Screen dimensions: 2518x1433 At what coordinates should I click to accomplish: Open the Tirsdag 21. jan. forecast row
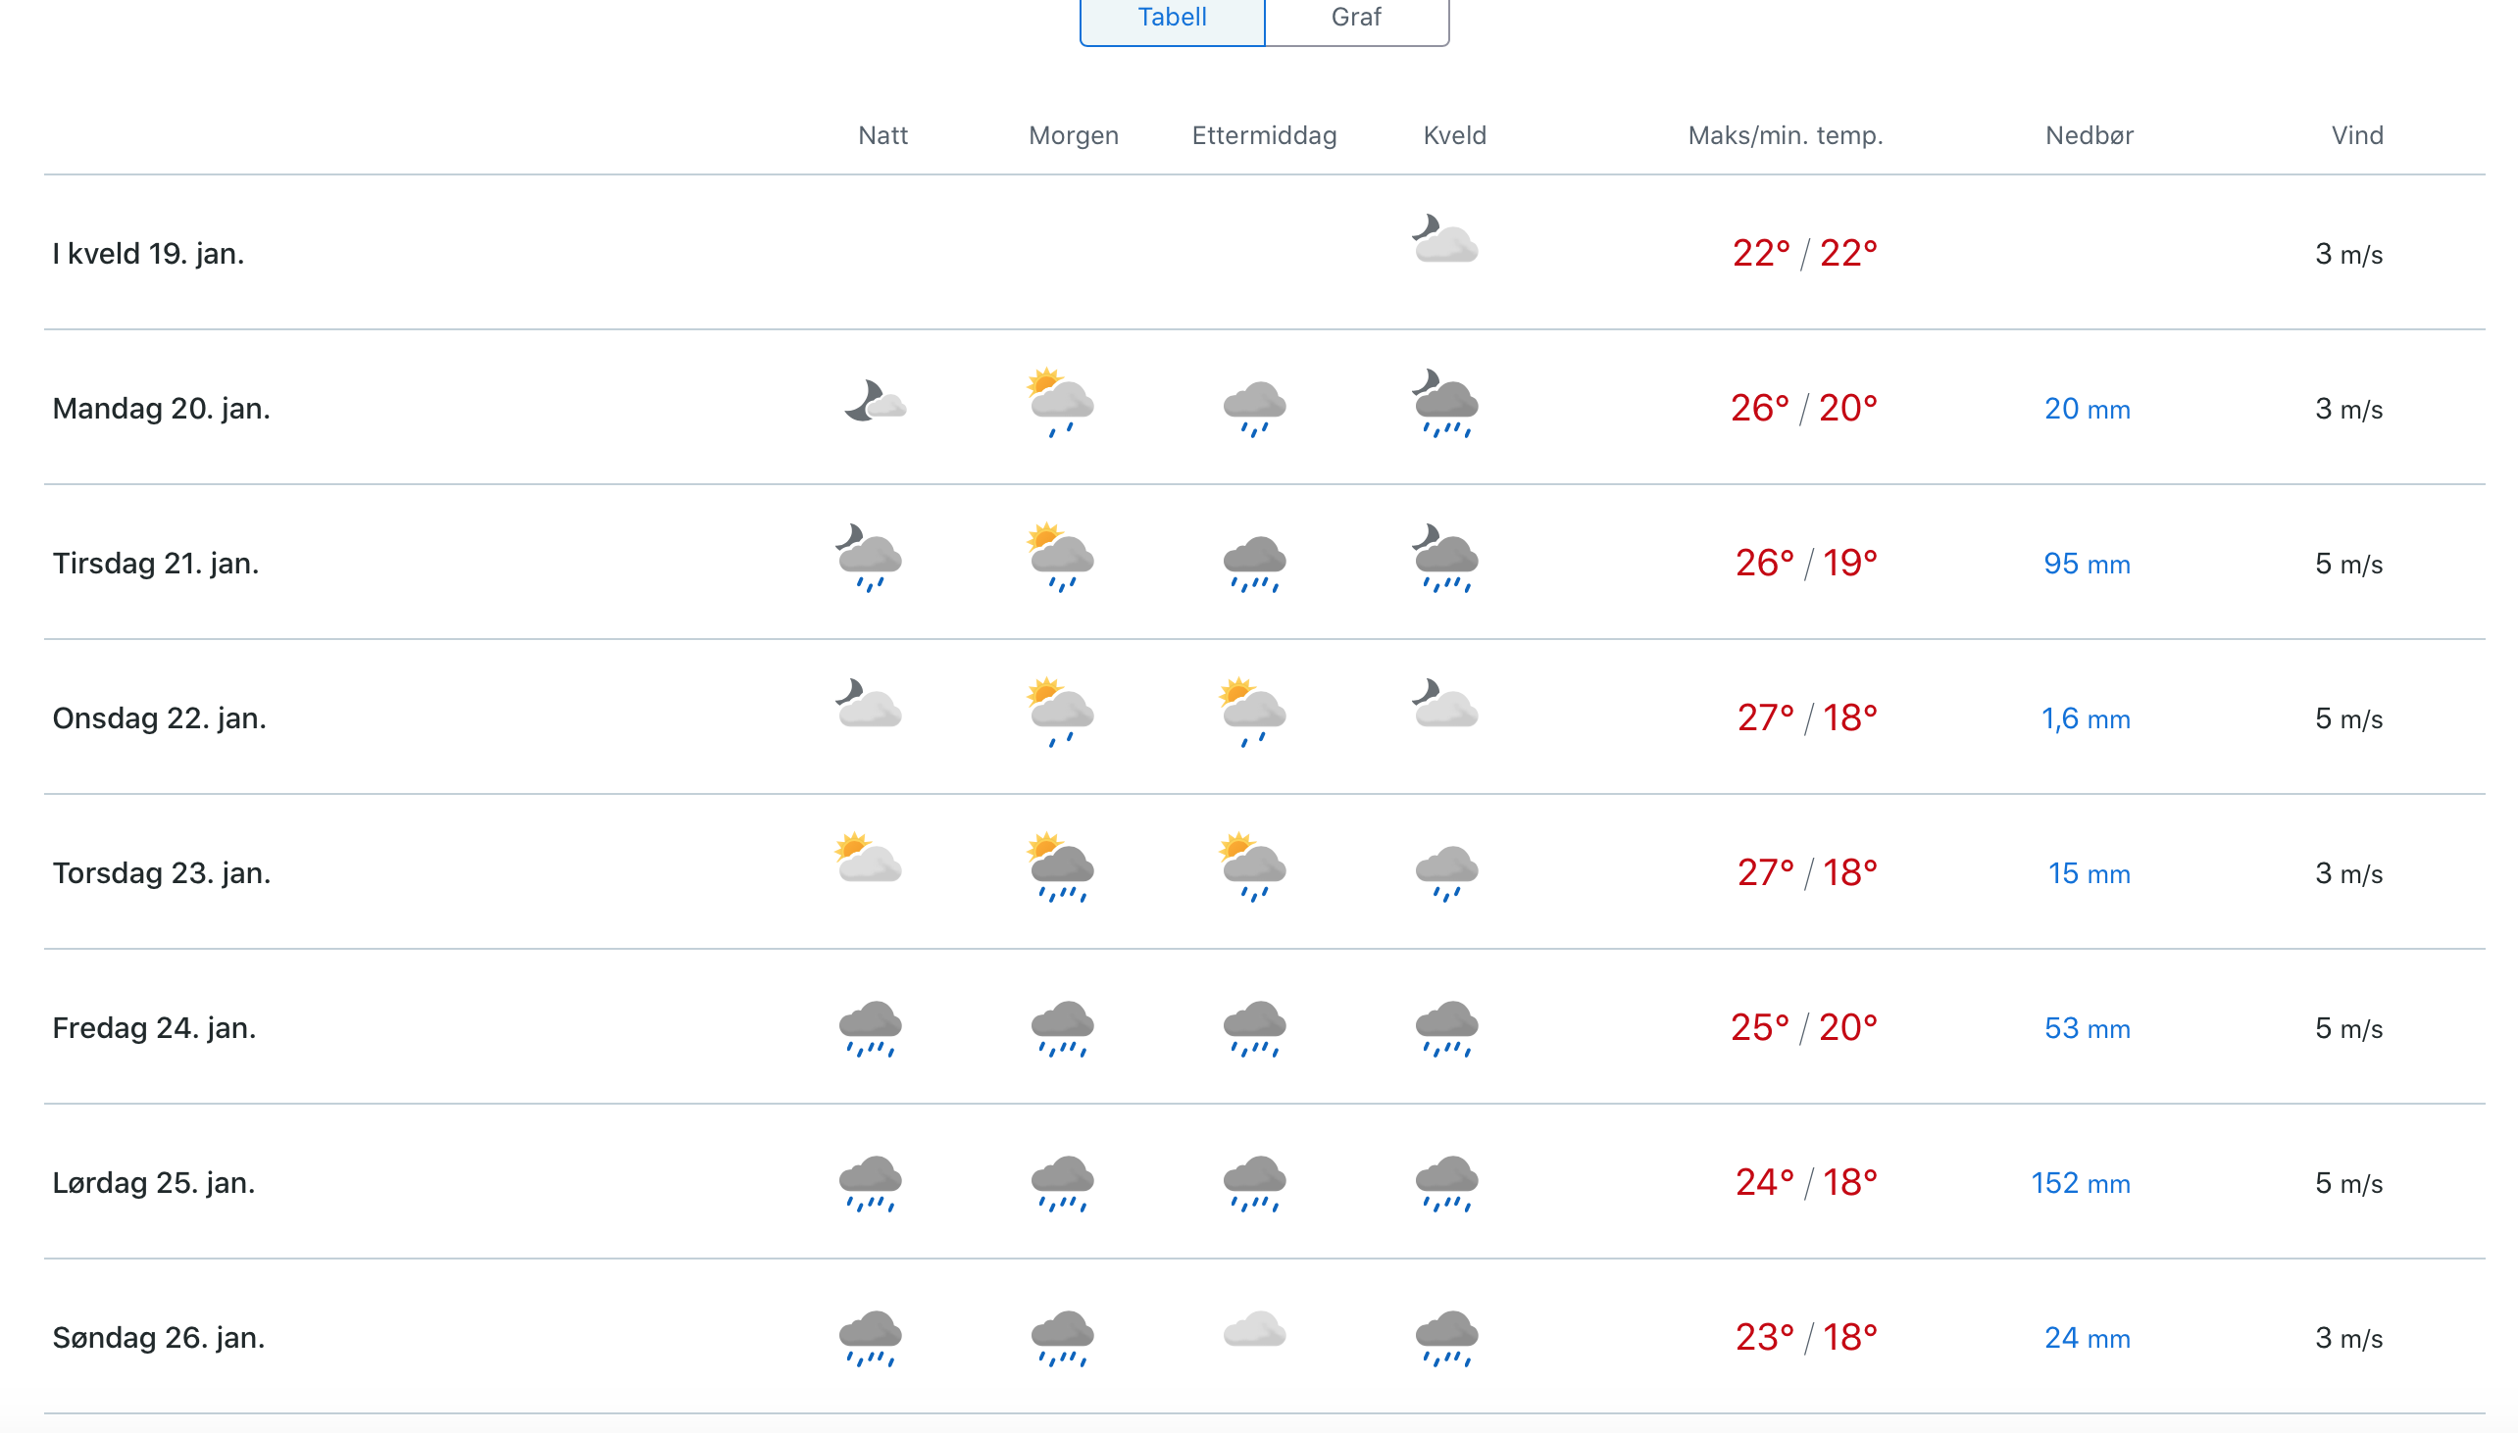(x=1264, y=563)
